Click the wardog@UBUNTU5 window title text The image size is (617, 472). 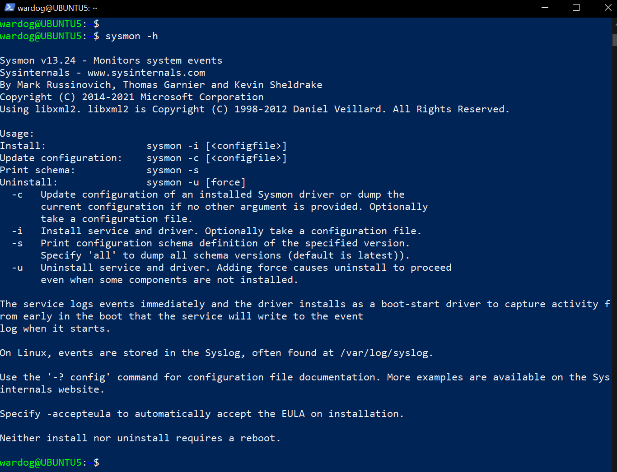(x=57, y=8)
